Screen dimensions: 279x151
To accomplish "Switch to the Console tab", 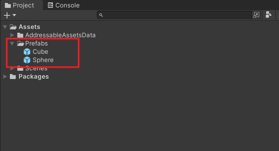I will 64,5.
